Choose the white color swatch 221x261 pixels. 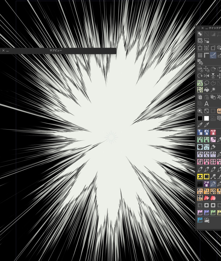tap(207, 118)
